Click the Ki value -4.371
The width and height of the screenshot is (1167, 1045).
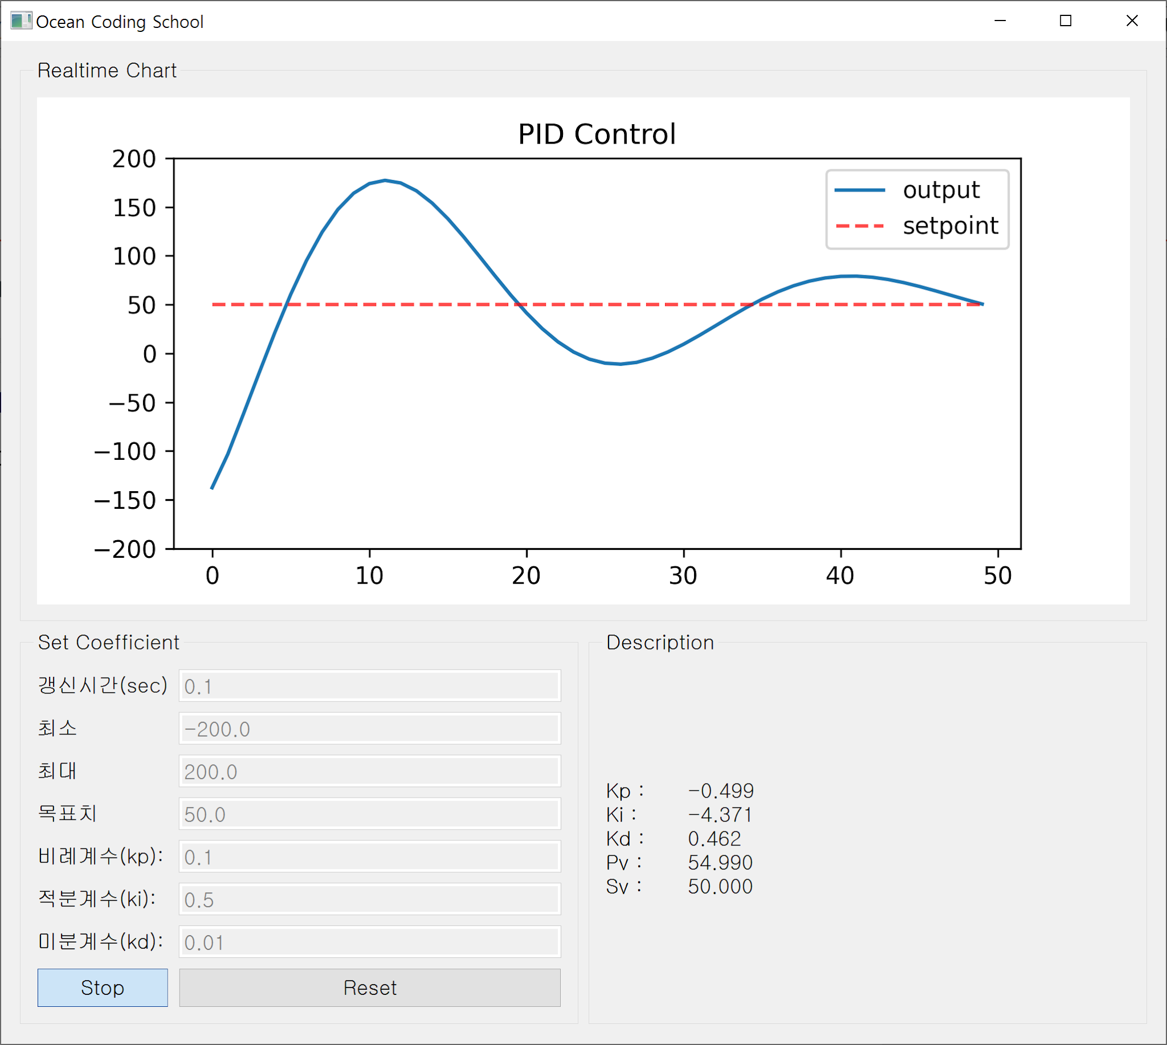pos(720,815)
